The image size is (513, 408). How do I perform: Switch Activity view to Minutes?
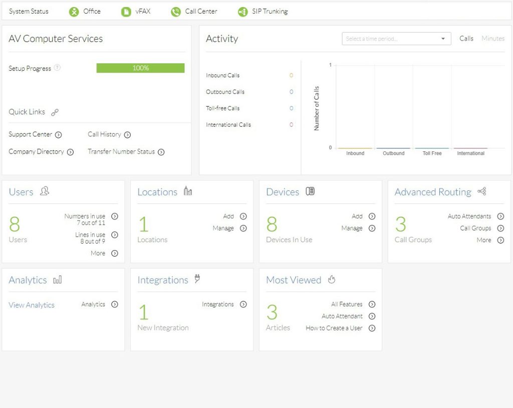tap(493, 39)
